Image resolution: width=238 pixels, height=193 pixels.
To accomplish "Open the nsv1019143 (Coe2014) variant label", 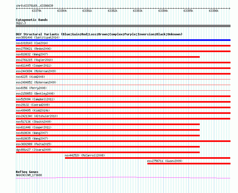I will [32, 43].
